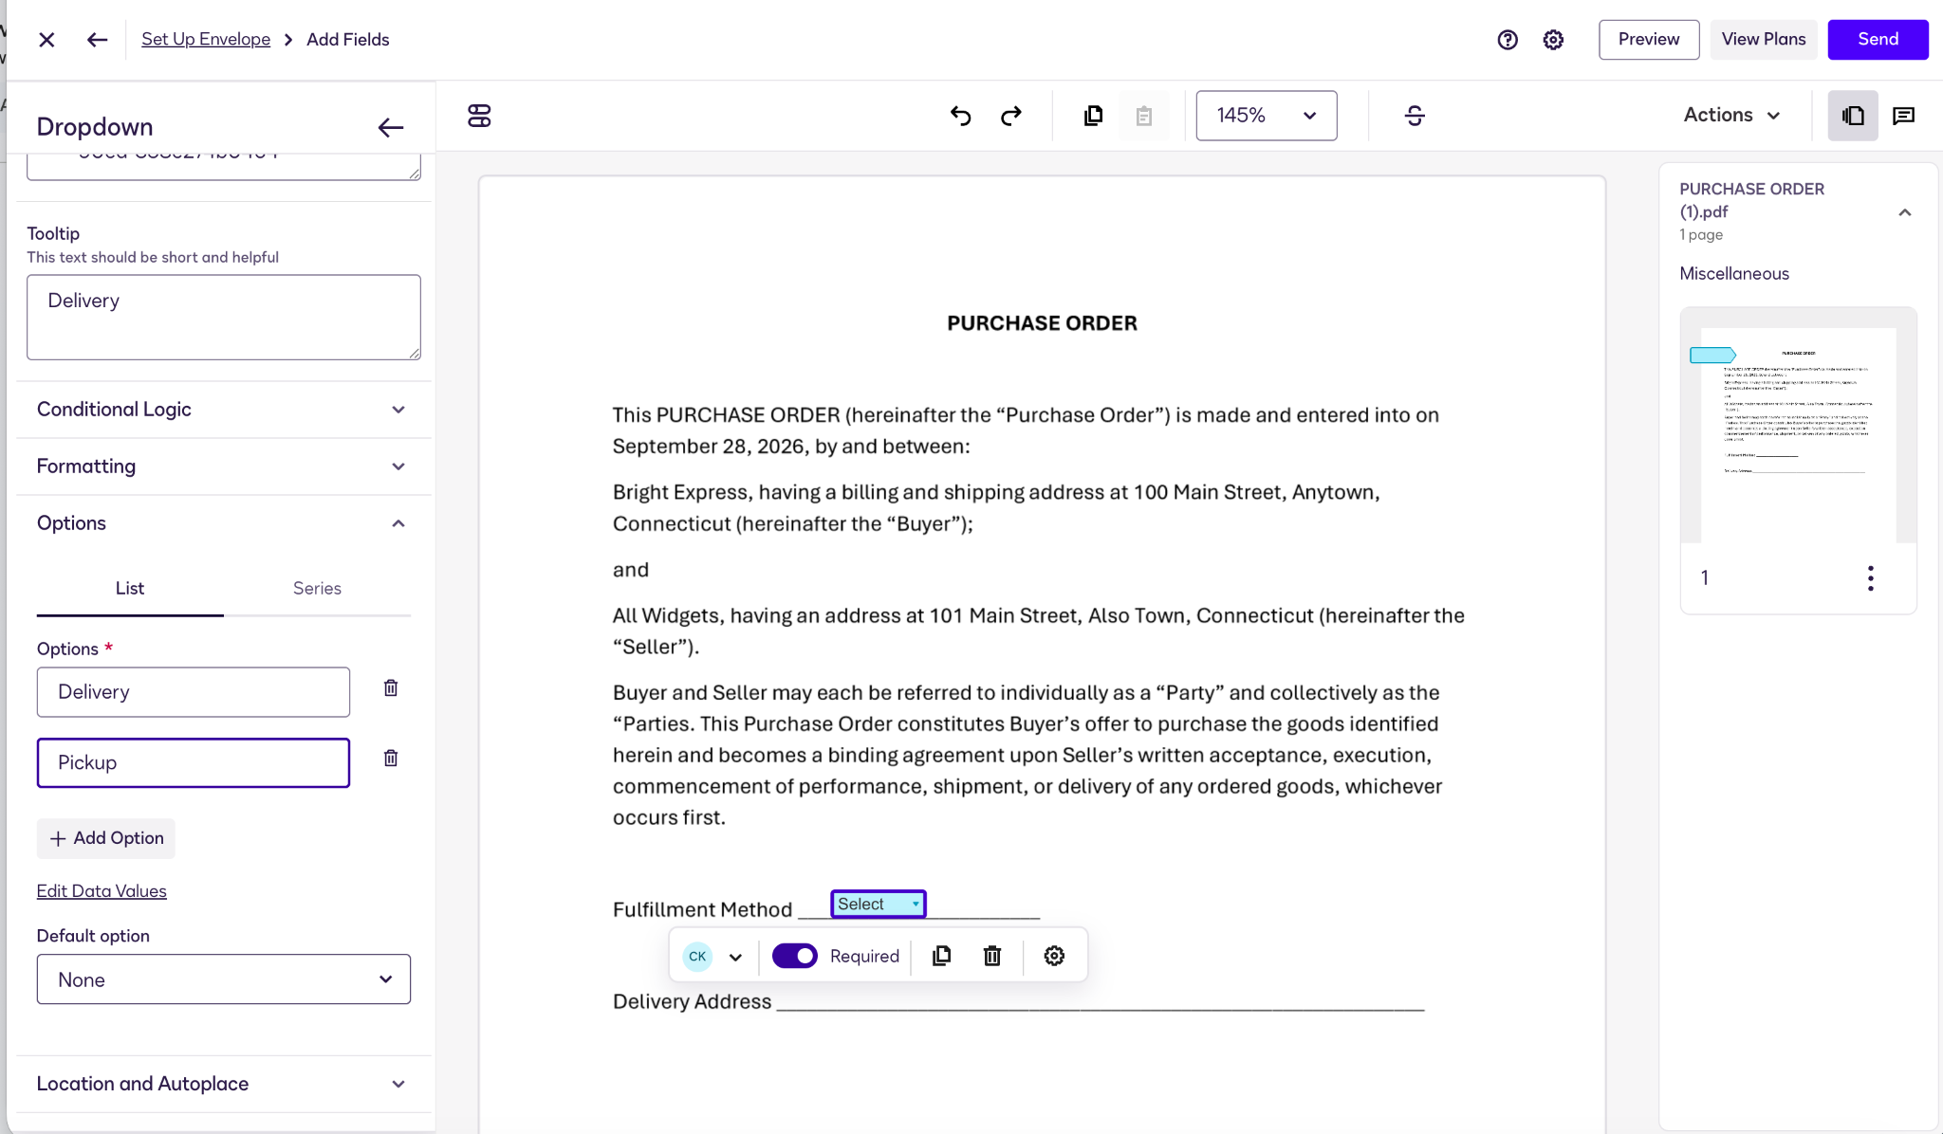This screenshot has width=1943, height=1134.
Task: Delete the Delivery option
Action: (x=391, y=688)
